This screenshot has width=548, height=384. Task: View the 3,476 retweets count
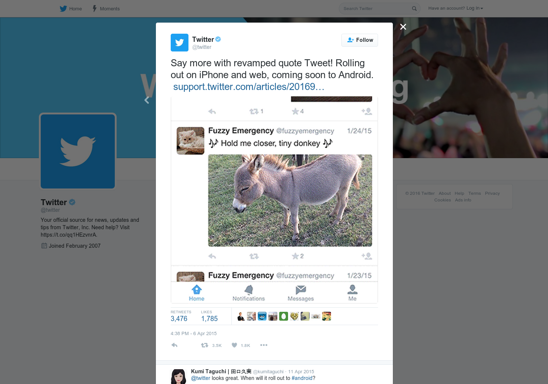pos(179,318)
